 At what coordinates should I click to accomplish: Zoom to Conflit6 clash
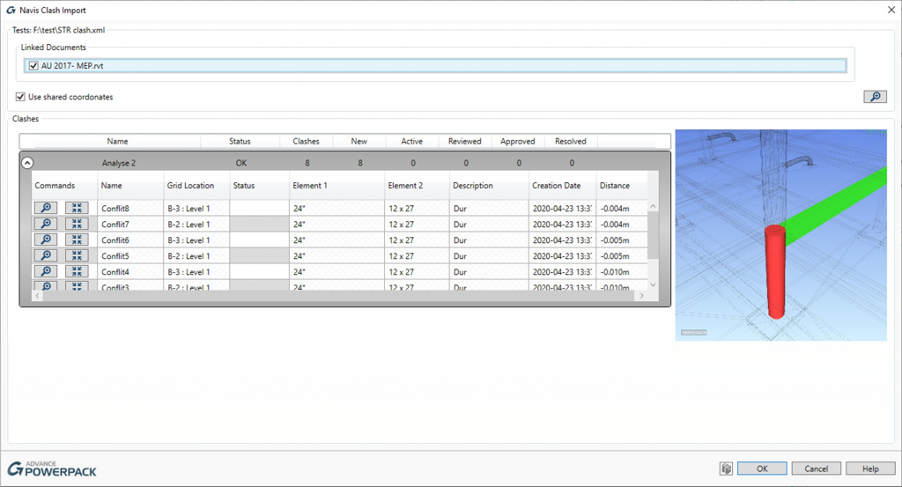pos(46,240)
